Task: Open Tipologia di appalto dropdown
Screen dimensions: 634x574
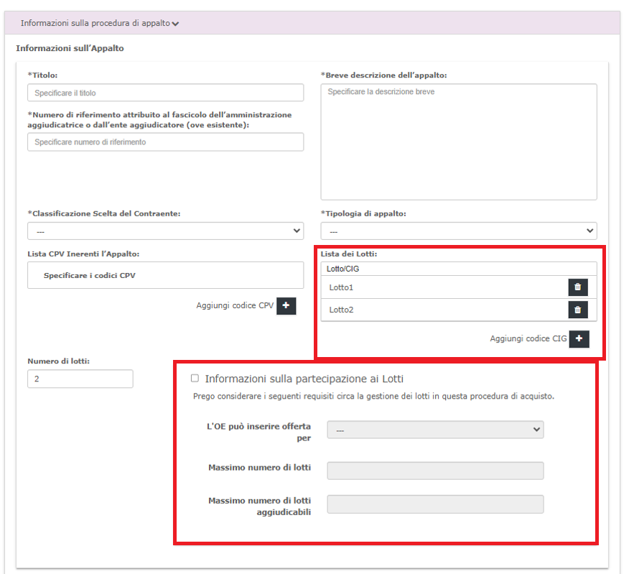Action: click(458, 231)
